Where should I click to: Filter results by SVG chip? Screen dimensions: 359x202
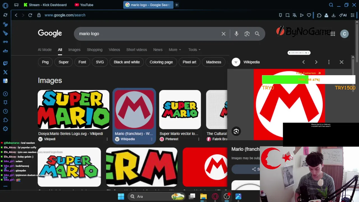point(100,62)
